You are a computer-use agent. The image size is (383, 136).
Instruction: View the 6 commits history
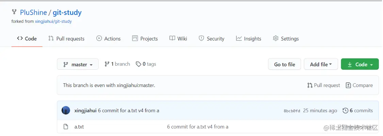pyautogui.click(x=358, y=111)
